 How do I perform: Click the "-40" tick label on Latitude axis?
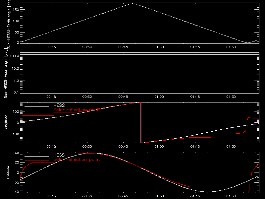(x=16, y=192)
